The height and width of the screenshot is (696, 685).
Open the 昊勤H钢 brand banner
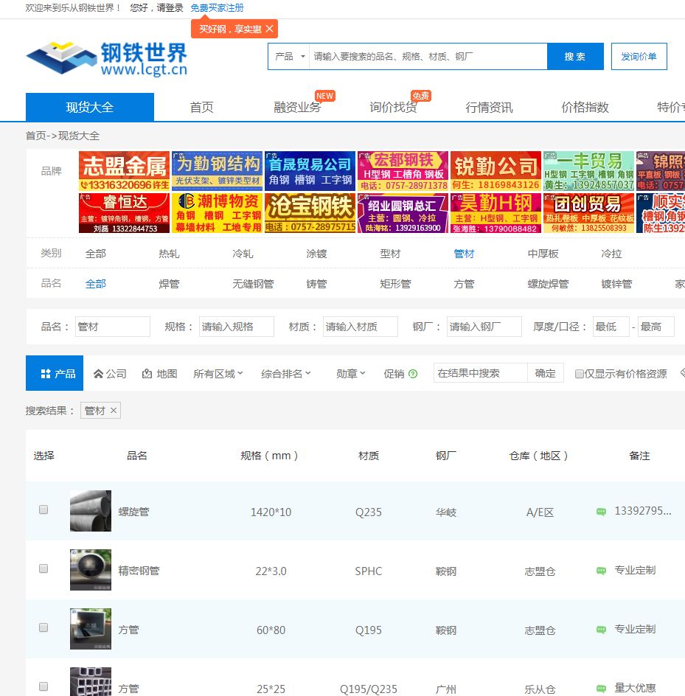coord(496,213)
